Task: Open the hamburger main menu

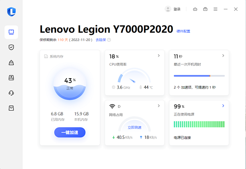Action: [x=215, y=9]
